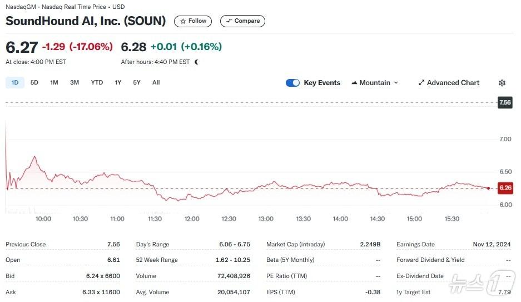This screenshot has width=521, height=302.
Task: Click the Earnings Date value Nov 12, 2024
Action: point(493,244)
